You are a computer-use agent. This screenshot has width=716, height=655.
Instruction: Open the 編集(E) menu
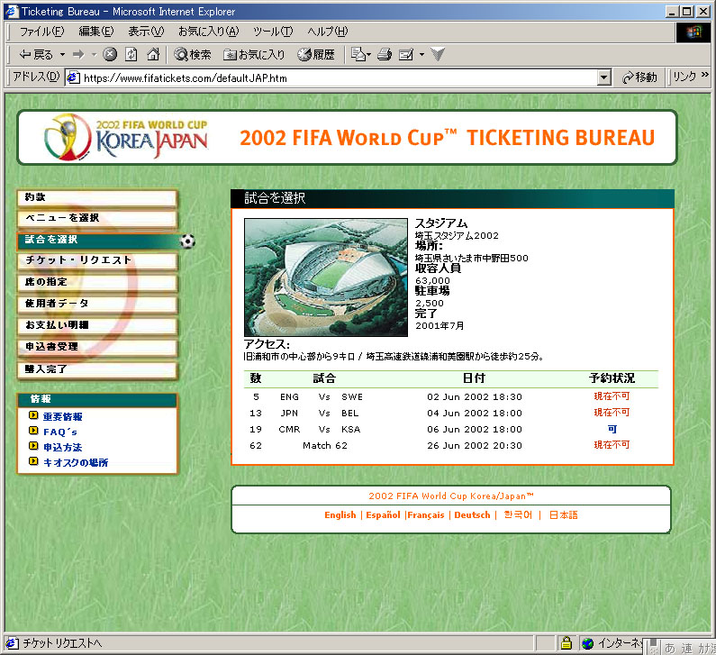coord(95,31)
